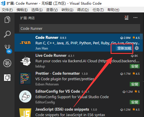This screenshot has height=117, width=144.
Task: Click Prettier 1.7M download count
Action: pos(125,74)
